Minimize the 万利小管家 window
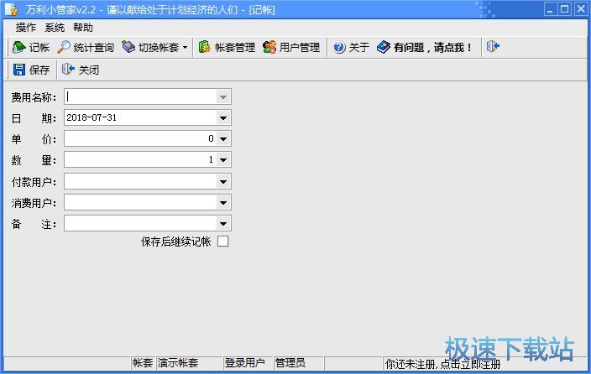This screenshot has width=591, height=374. [x=551, y=9]
